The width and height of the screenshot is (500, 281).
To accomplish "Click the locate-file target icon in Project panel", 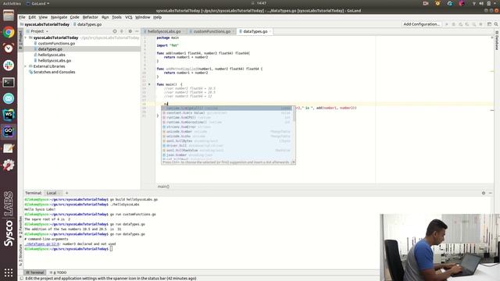I will coord(115,31).
